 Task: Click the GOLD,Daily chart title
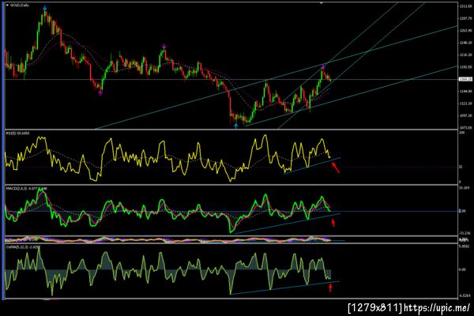click(x=19, y=6)
